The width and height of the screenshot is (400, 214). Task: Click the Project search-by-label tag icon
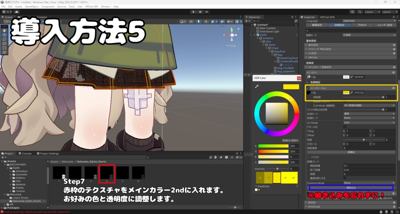pos(221,157)
